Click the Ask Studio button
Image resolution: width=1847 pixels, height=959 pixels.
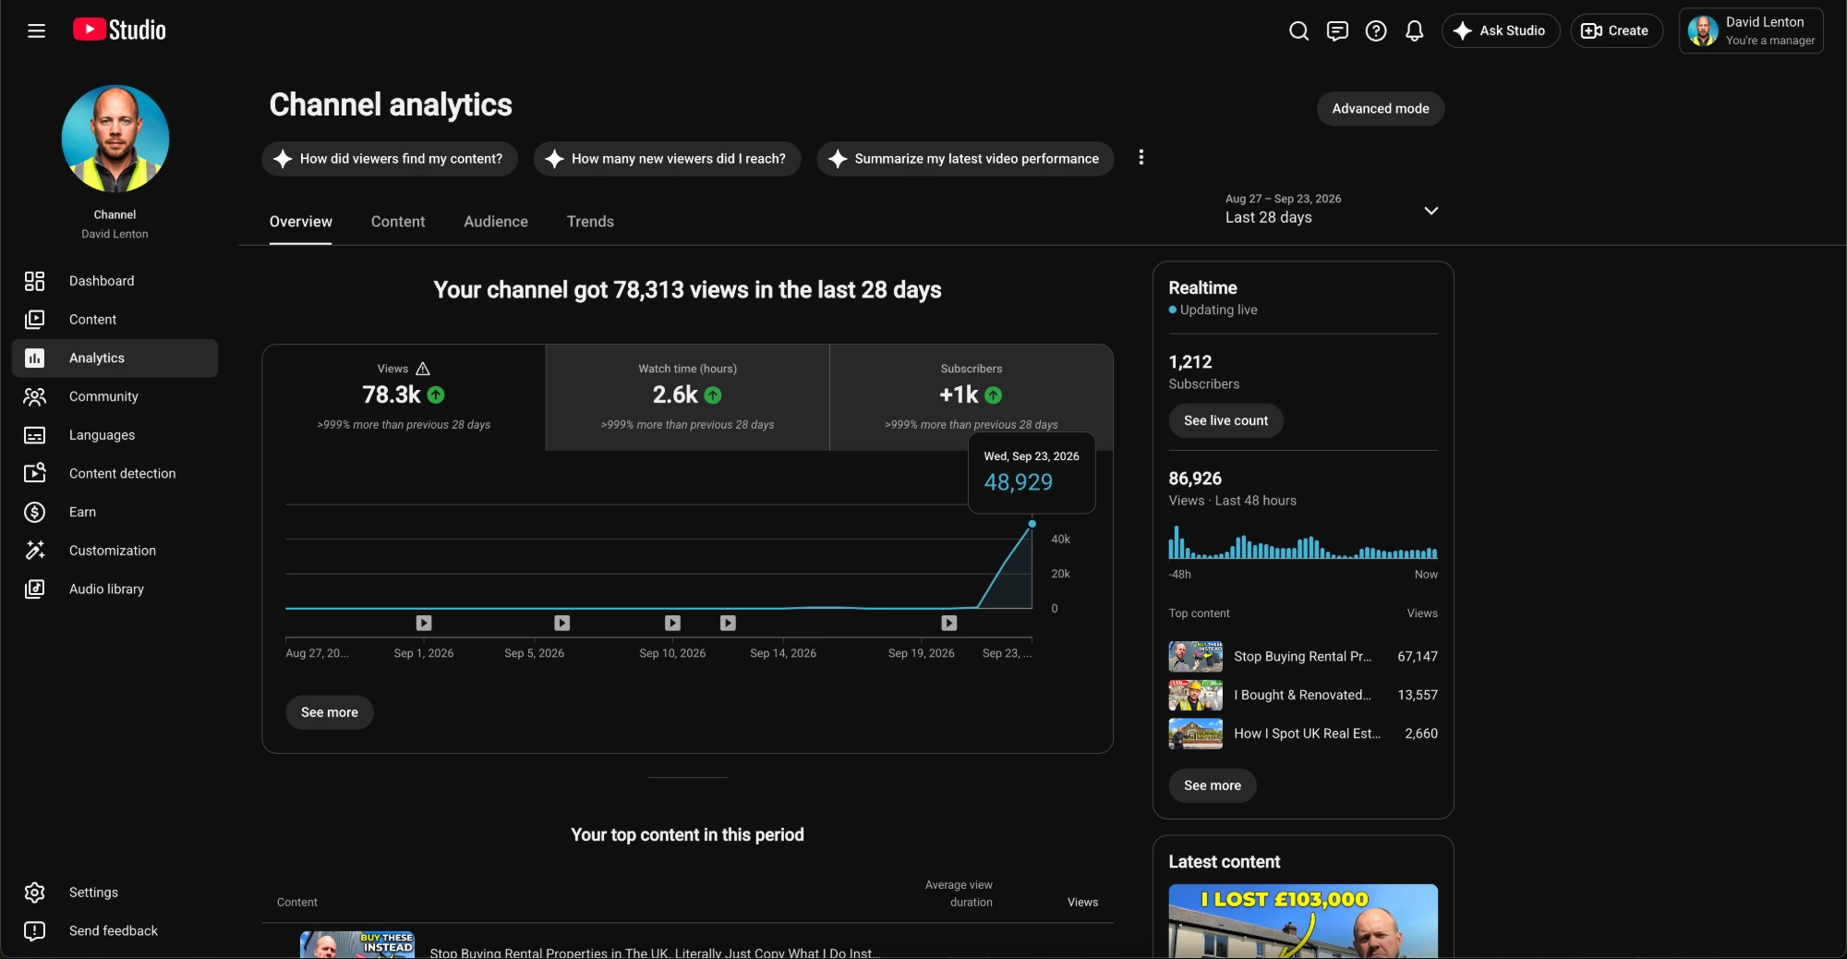1500,30
